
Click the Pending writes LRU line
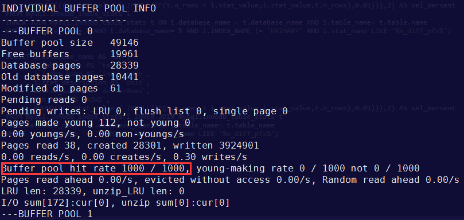(x=145, y=111)
